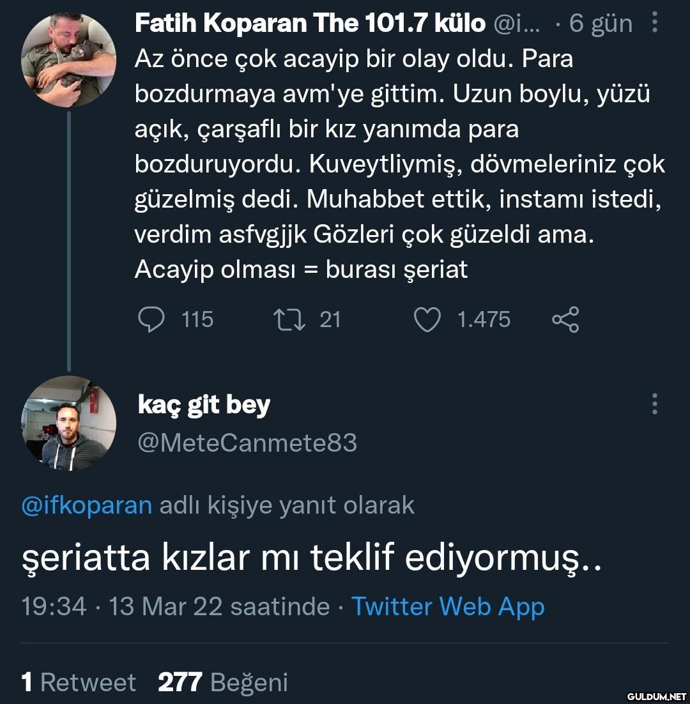Click the 6 gün timestamp on the tweet

pos(601,24)
